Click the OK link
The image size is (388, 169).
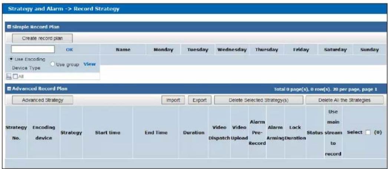click(69, 50)
